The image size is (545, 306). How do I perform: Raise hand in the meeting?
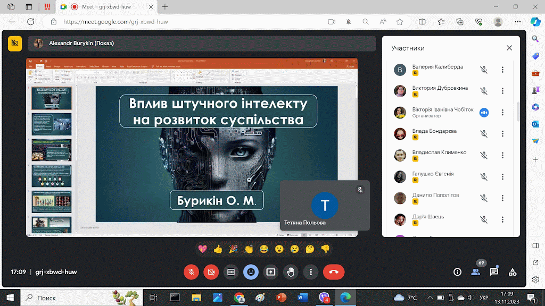click(x=291, y=271)
